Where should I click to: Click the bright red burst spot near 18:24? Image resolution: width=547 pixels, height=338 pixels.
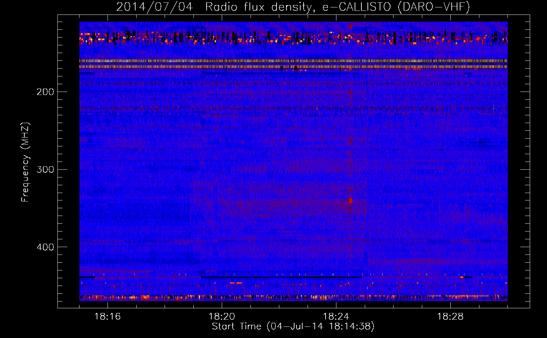click(x=350, y=201)
